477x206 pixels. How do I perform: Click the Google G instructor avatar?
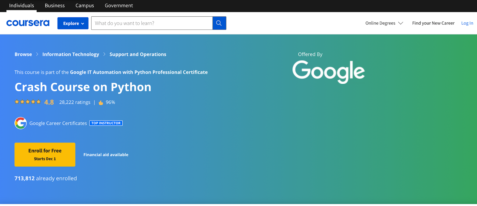(21, 123)
